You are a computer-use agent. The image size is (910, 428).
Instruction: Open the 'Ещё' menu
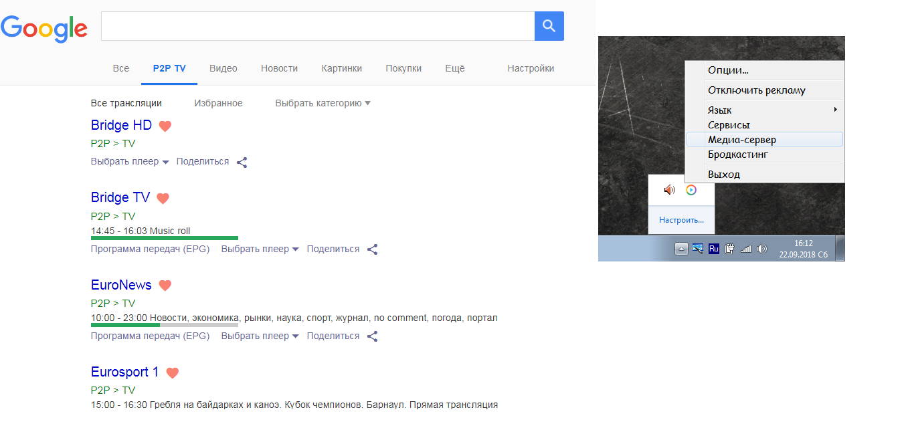point(455,68)
